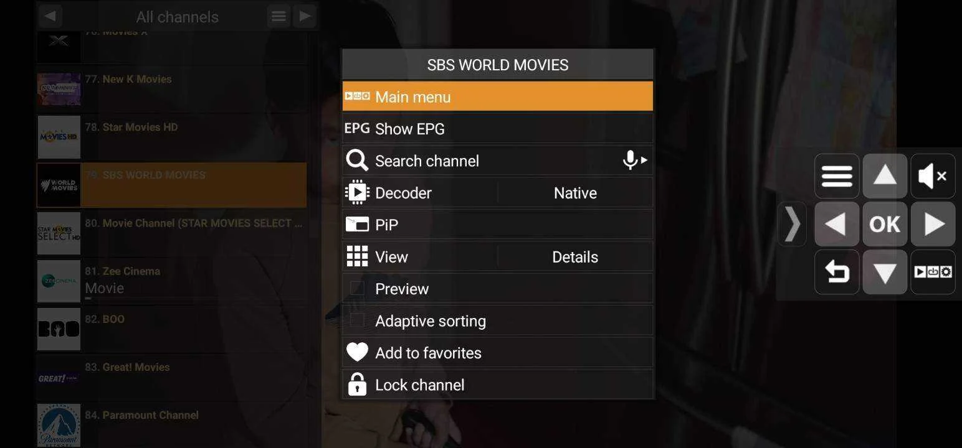Screen dimensions: 962x448
Task: Click the remote pad menu button
Action: 837,176
